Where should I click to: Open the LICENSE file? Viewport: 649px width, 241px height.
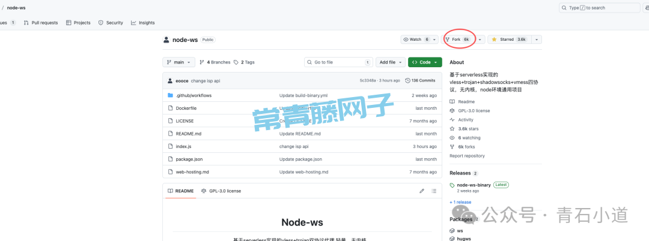[x=184, y=121]
